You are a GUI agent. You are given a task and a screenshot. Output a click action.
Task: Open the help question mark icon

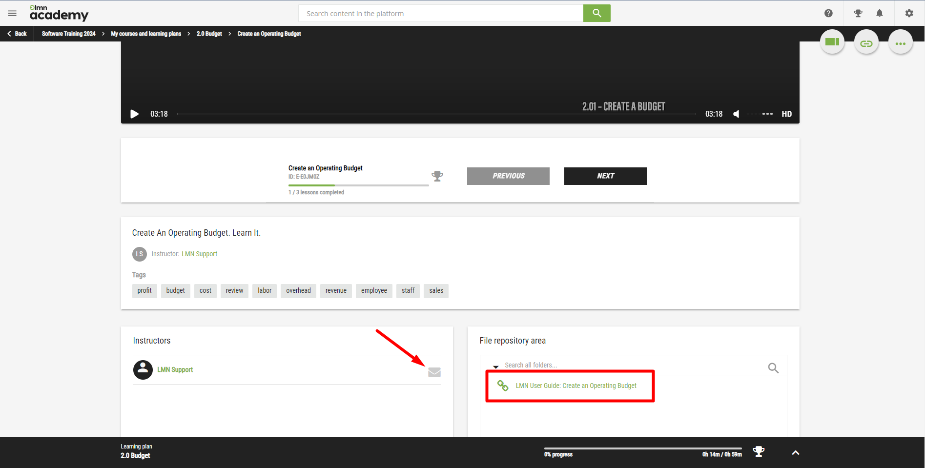828,13
